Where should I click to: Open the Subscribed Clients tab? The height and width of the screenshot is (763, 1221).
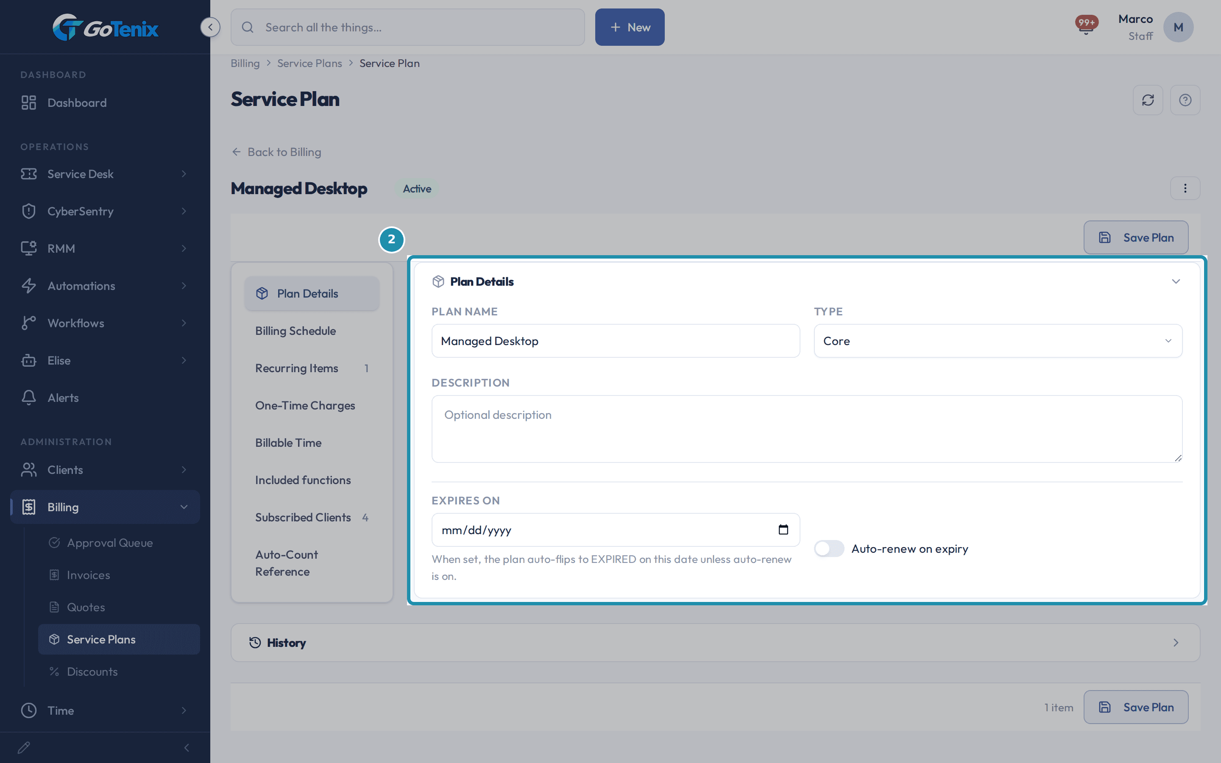point(312,517)
